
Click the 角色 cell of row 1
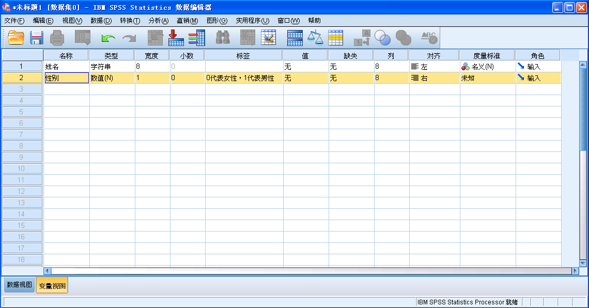(x=538, y=67)
